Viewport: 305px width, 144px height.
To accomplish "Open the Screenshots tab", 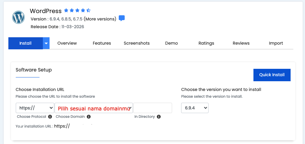I will pyautogui.click(x=137, y=43).
